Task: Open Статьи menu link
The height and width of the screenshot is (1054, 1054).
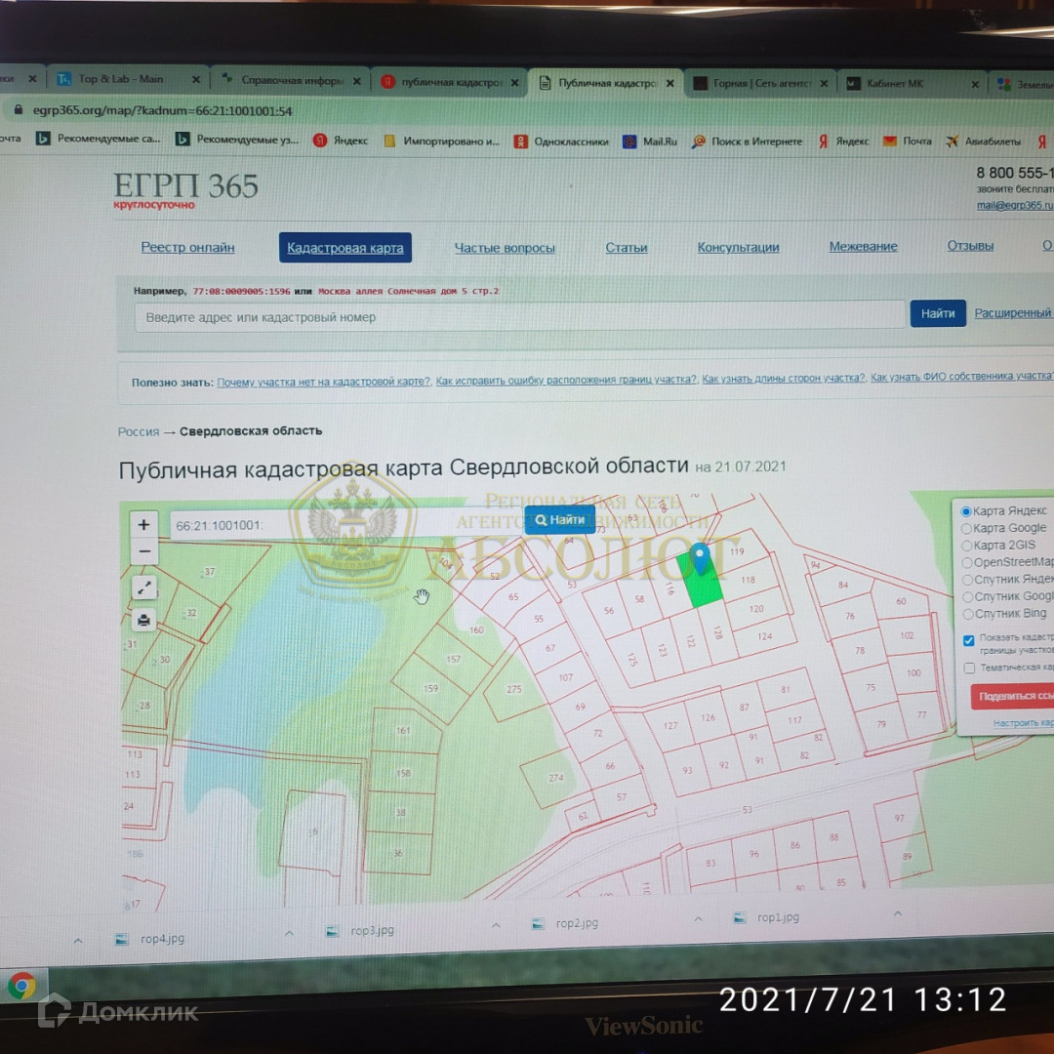Action: (627, 247)
